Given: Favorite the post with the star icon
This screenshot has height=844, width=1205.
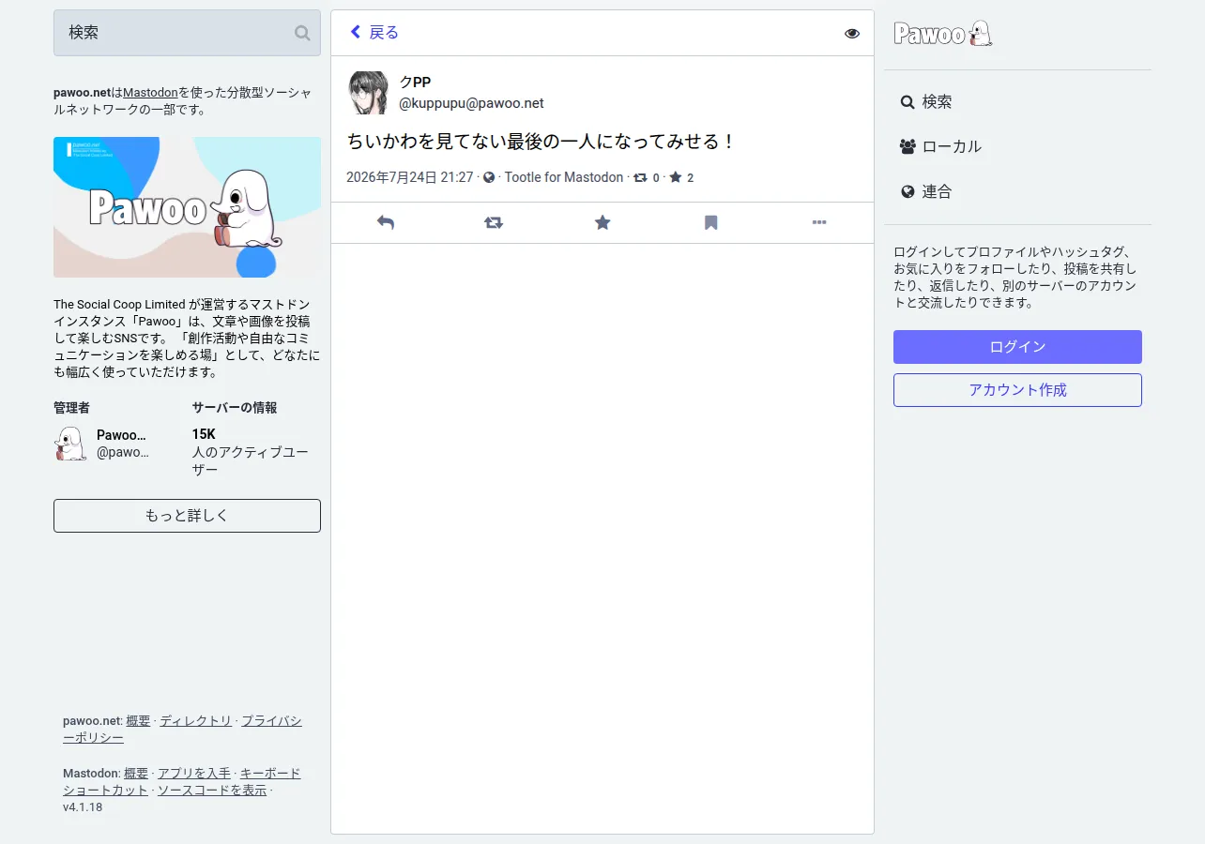Looking at the screenshot, I should click(602, 222).
